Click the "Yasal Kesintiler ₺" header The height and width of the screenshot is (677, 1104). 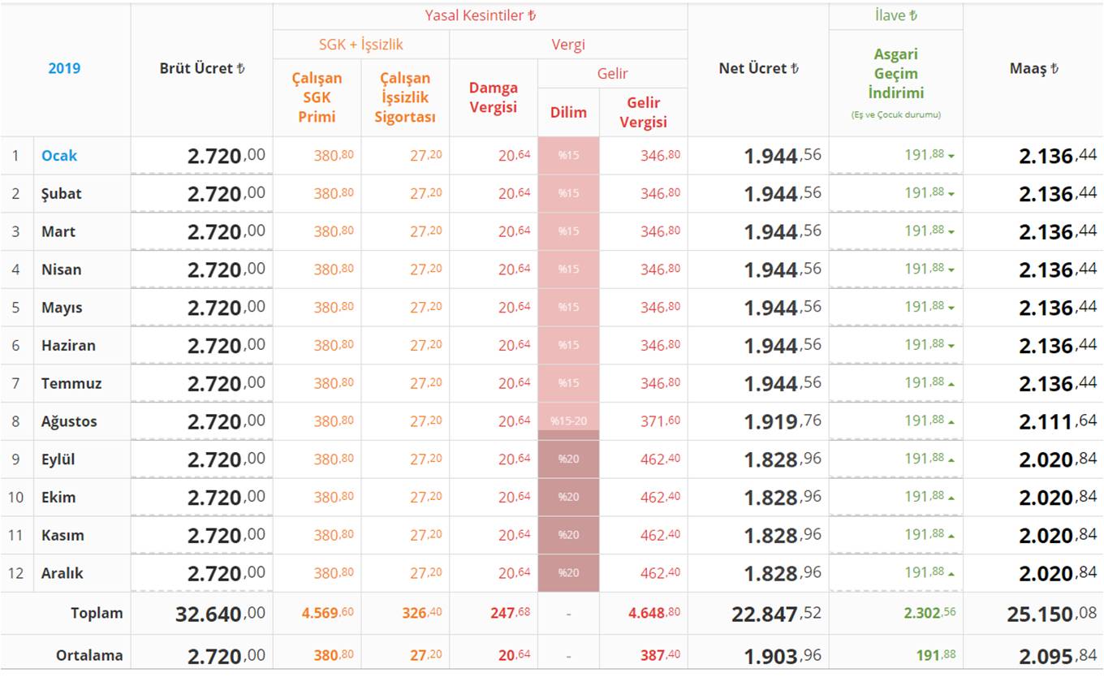click(481, 15)
